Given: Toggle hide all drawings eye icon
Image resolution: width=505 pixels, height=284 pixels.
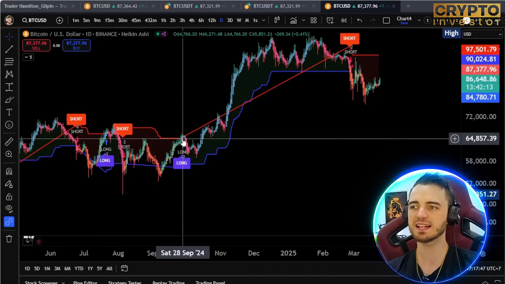Looking at the screenshot, I should (x=9, y=209).
